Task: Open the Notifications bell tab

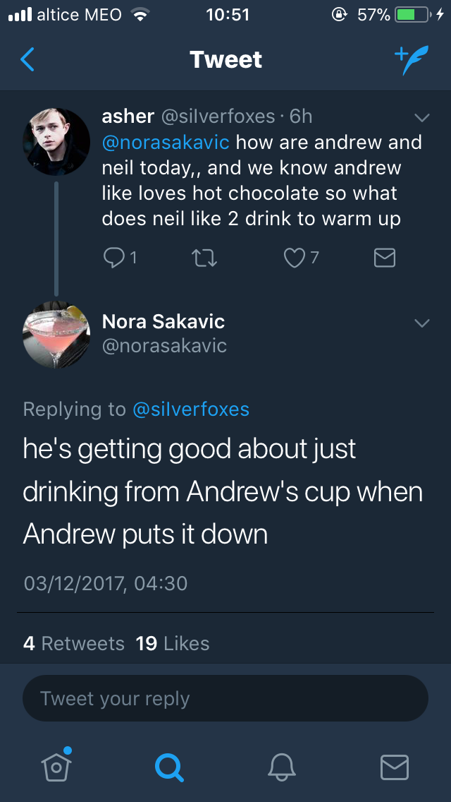Action: tap(282, 766)
